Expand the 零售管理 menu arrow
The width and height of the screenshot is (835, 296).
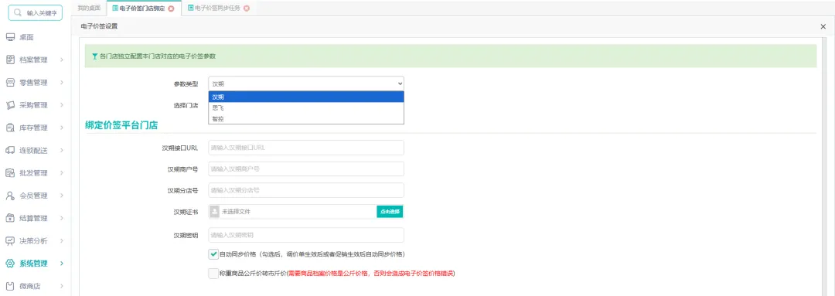(x=62, y=83)
